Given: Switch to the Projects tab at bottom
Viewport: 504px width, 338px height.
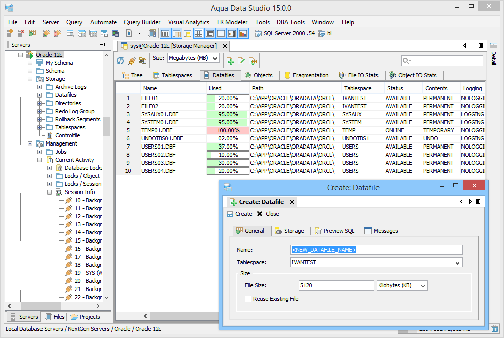Looking at the screenshot, I should pos(86,317).
